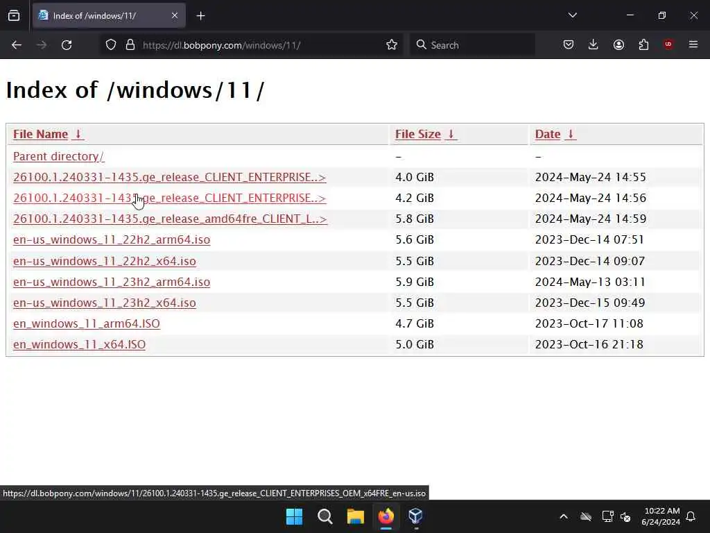Click File Size descending arrow
The width and height of the screenshot is (710, 533).
tap(451, 134)
